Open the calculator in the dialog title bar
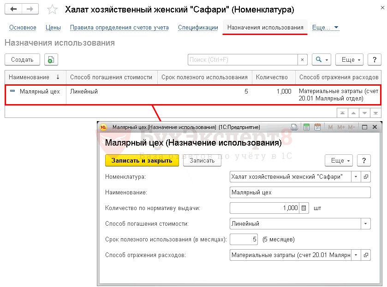Image resolution: width=387 pixels, height=287 pixels. point(306,127)
